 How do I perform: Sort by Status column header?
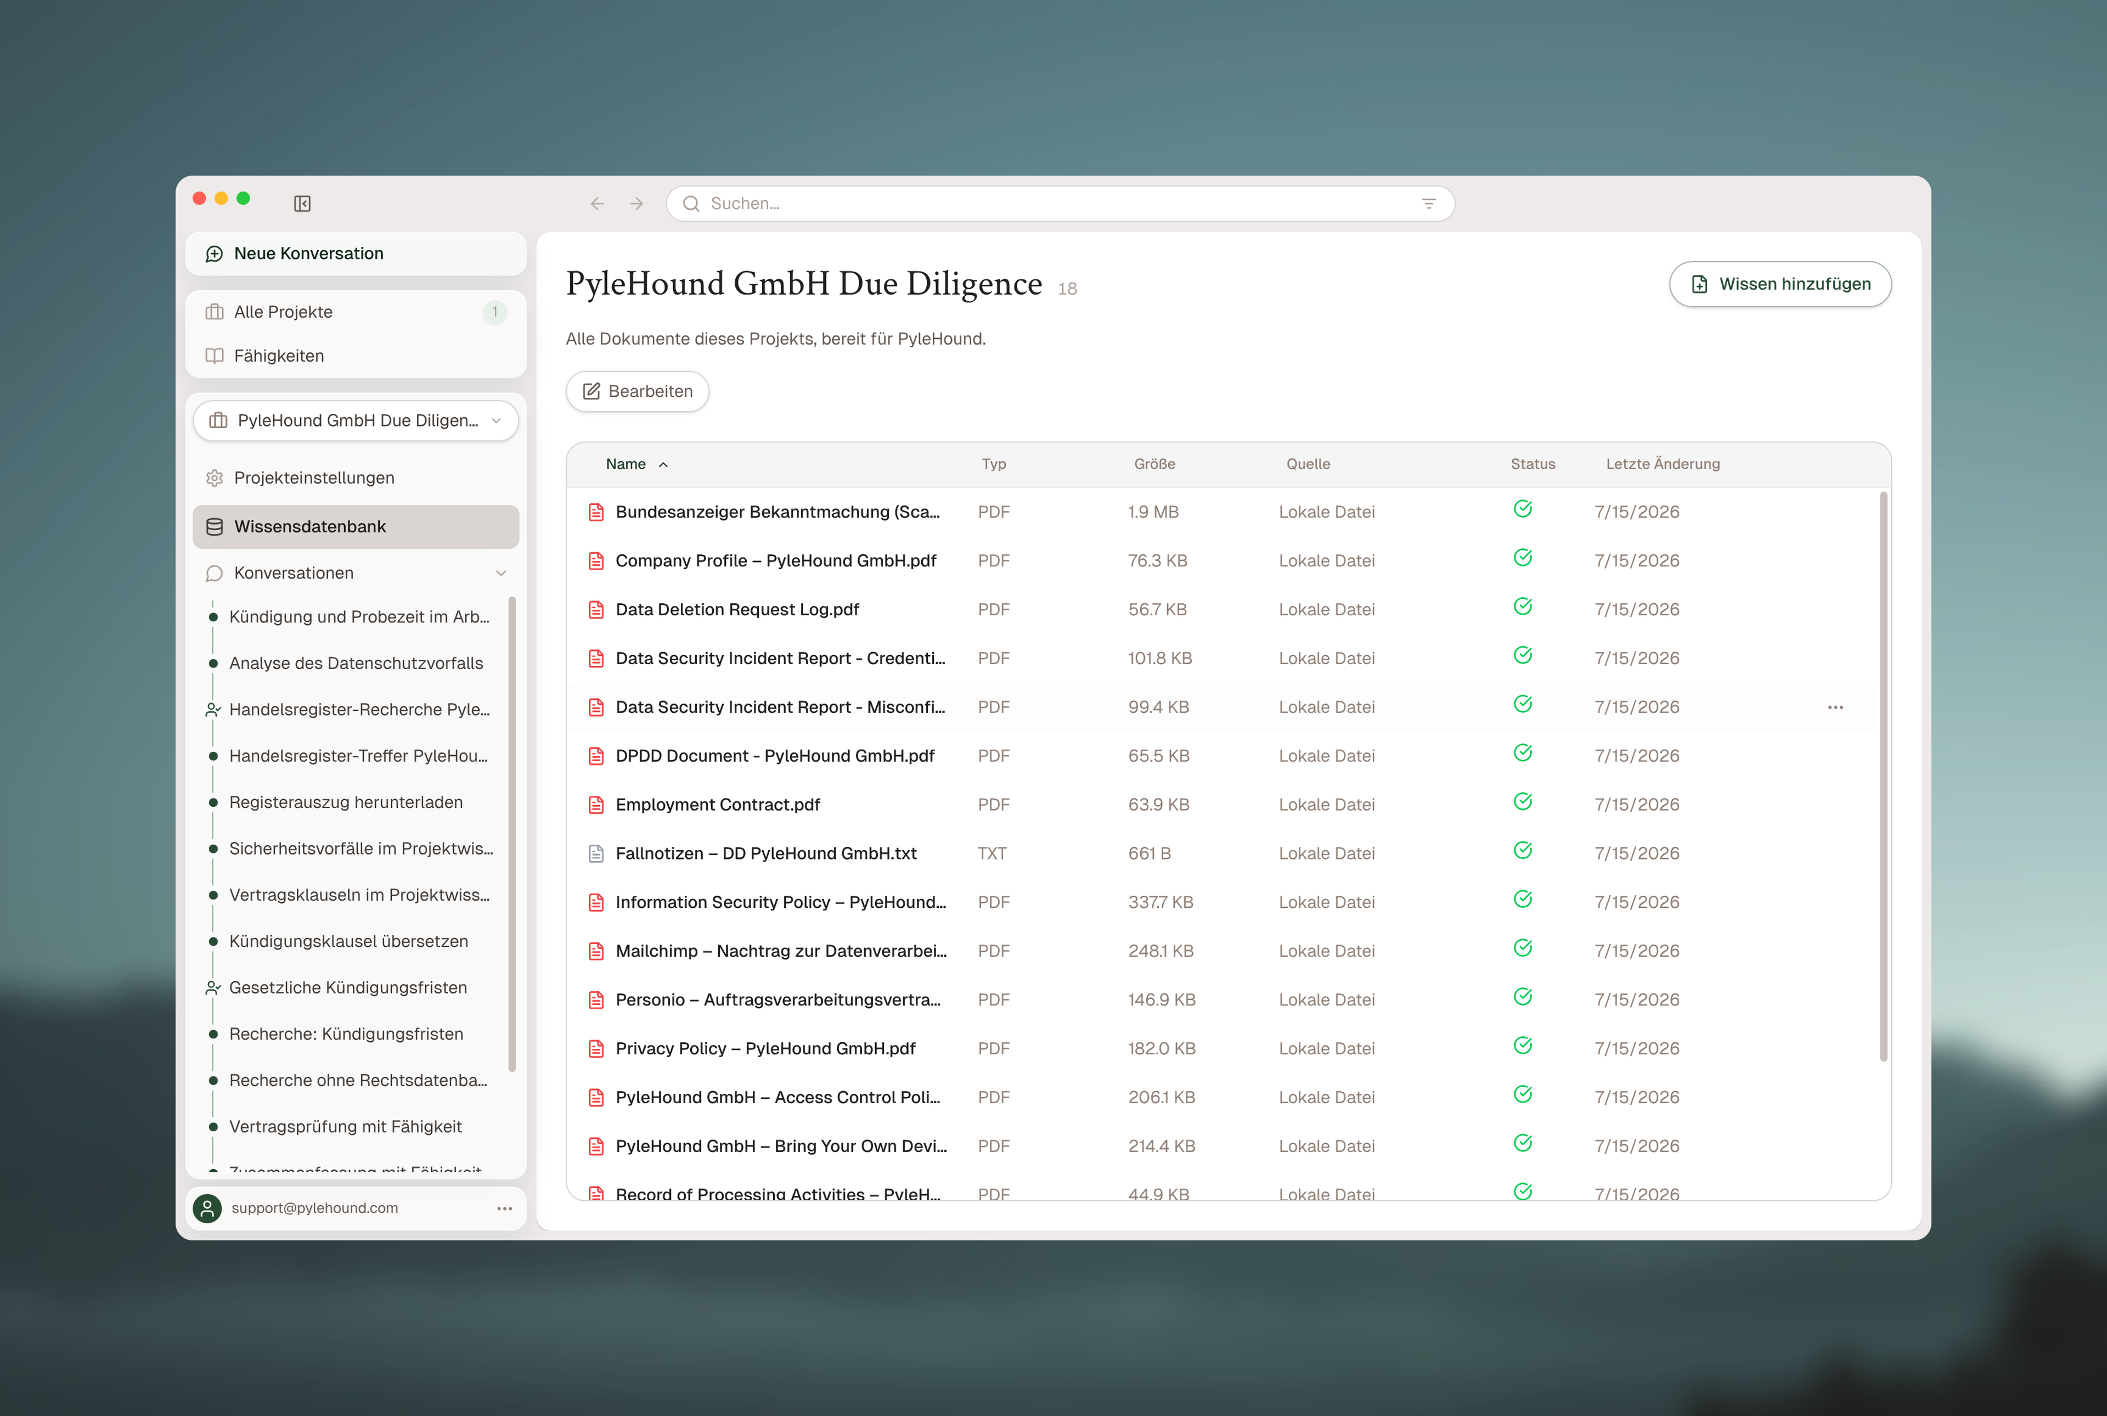click(1533, 464)
